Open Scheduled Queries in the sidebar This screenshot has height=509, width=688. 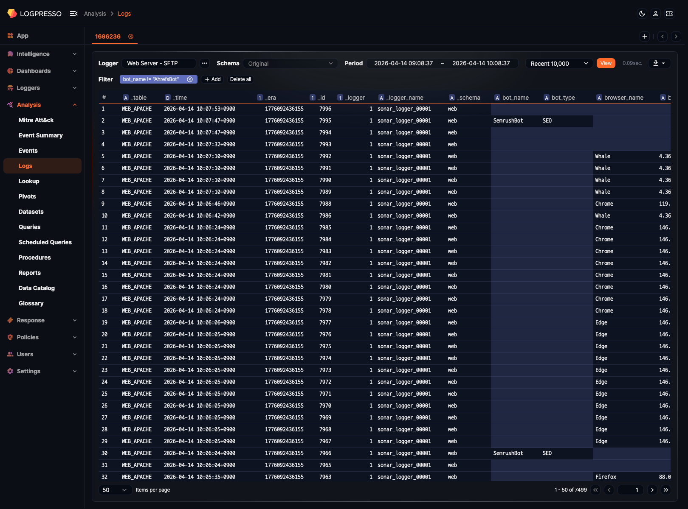[45, 242]
